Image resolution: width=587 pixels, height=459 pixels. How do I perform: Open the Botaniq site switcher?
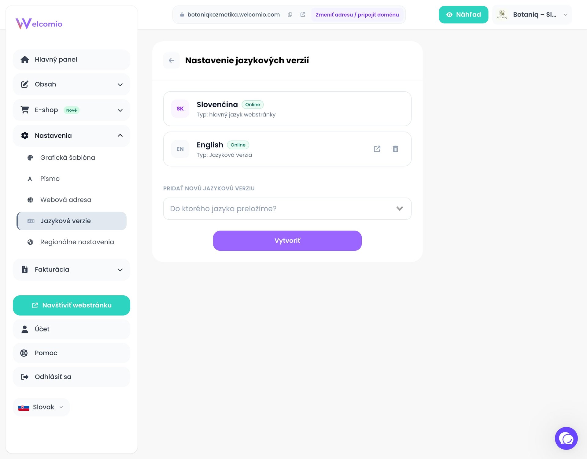pyautogui.click(x=532, y=15)
